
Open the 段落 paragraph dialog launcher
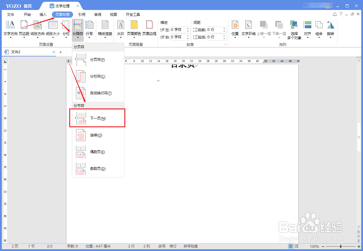(x=225, y=44)
